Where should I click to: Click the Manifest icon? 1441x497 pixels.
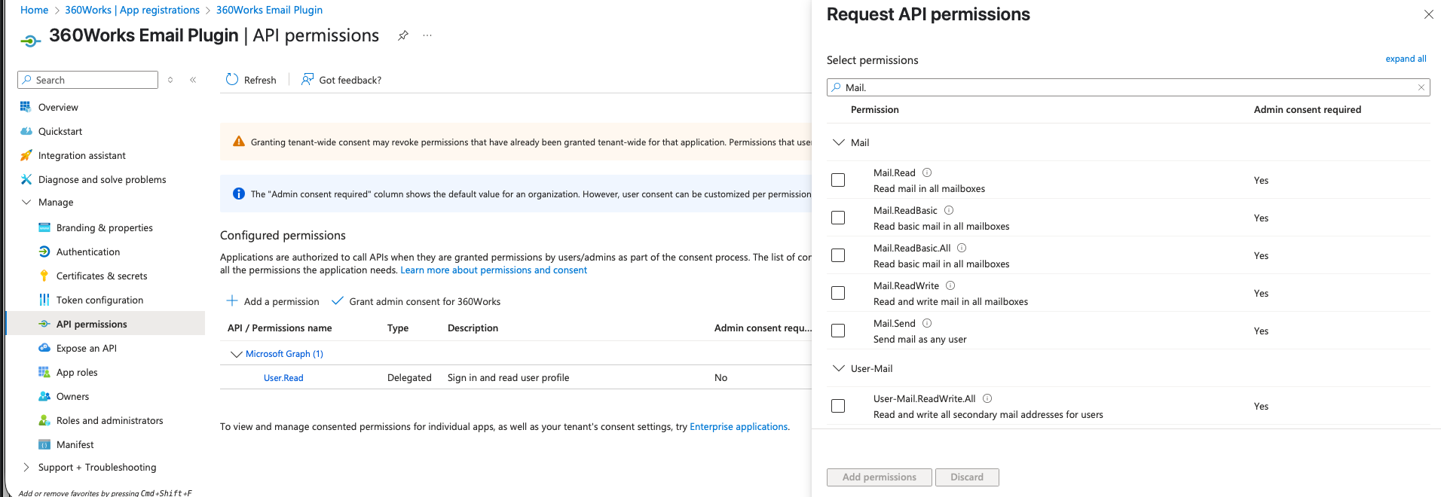tap(44, 444)
